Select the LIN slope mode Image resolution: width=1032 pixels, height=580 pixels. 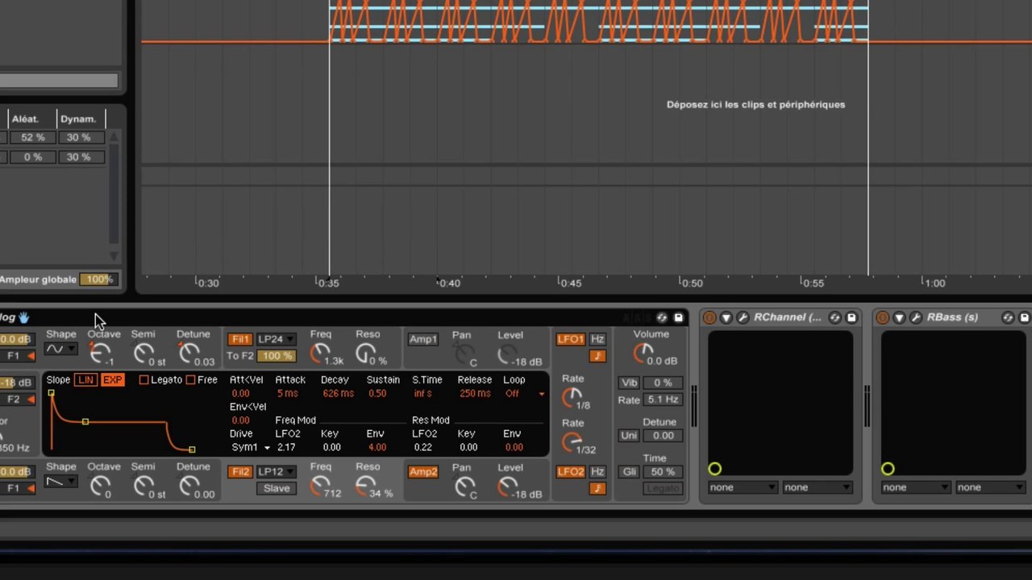pyautogui.click(x=85, y=379)
